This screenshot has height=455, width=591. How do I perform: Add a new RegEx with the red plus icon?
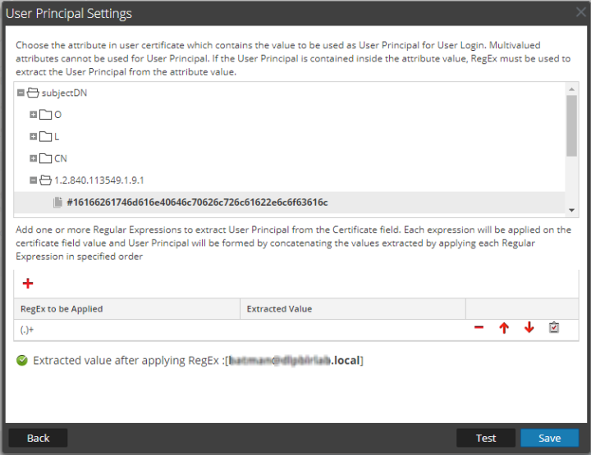point(28,284)
